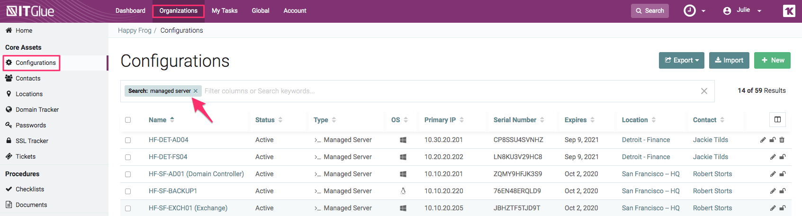The height and width of the screenshot is (216, 802).
Task: Select all rows with header checkbox
Action: click(x=128, y=120)
